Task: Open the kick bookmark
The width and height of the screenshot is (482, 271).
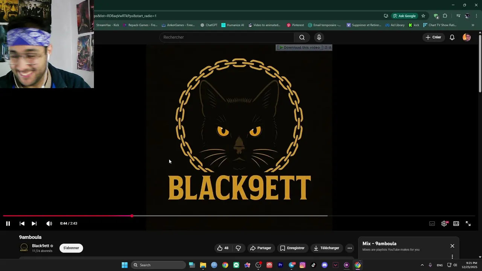Action: (414, 25)
